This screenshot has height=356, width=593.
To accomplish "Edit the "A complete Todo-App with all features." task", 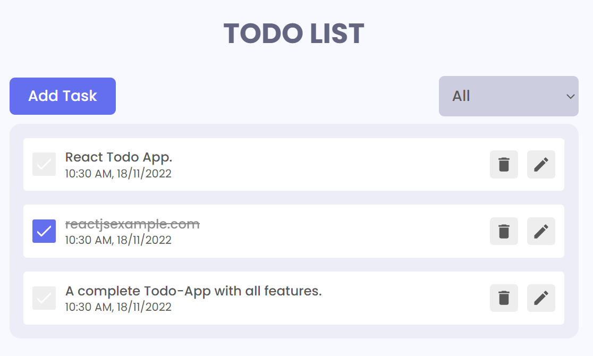I will [541, 298].
